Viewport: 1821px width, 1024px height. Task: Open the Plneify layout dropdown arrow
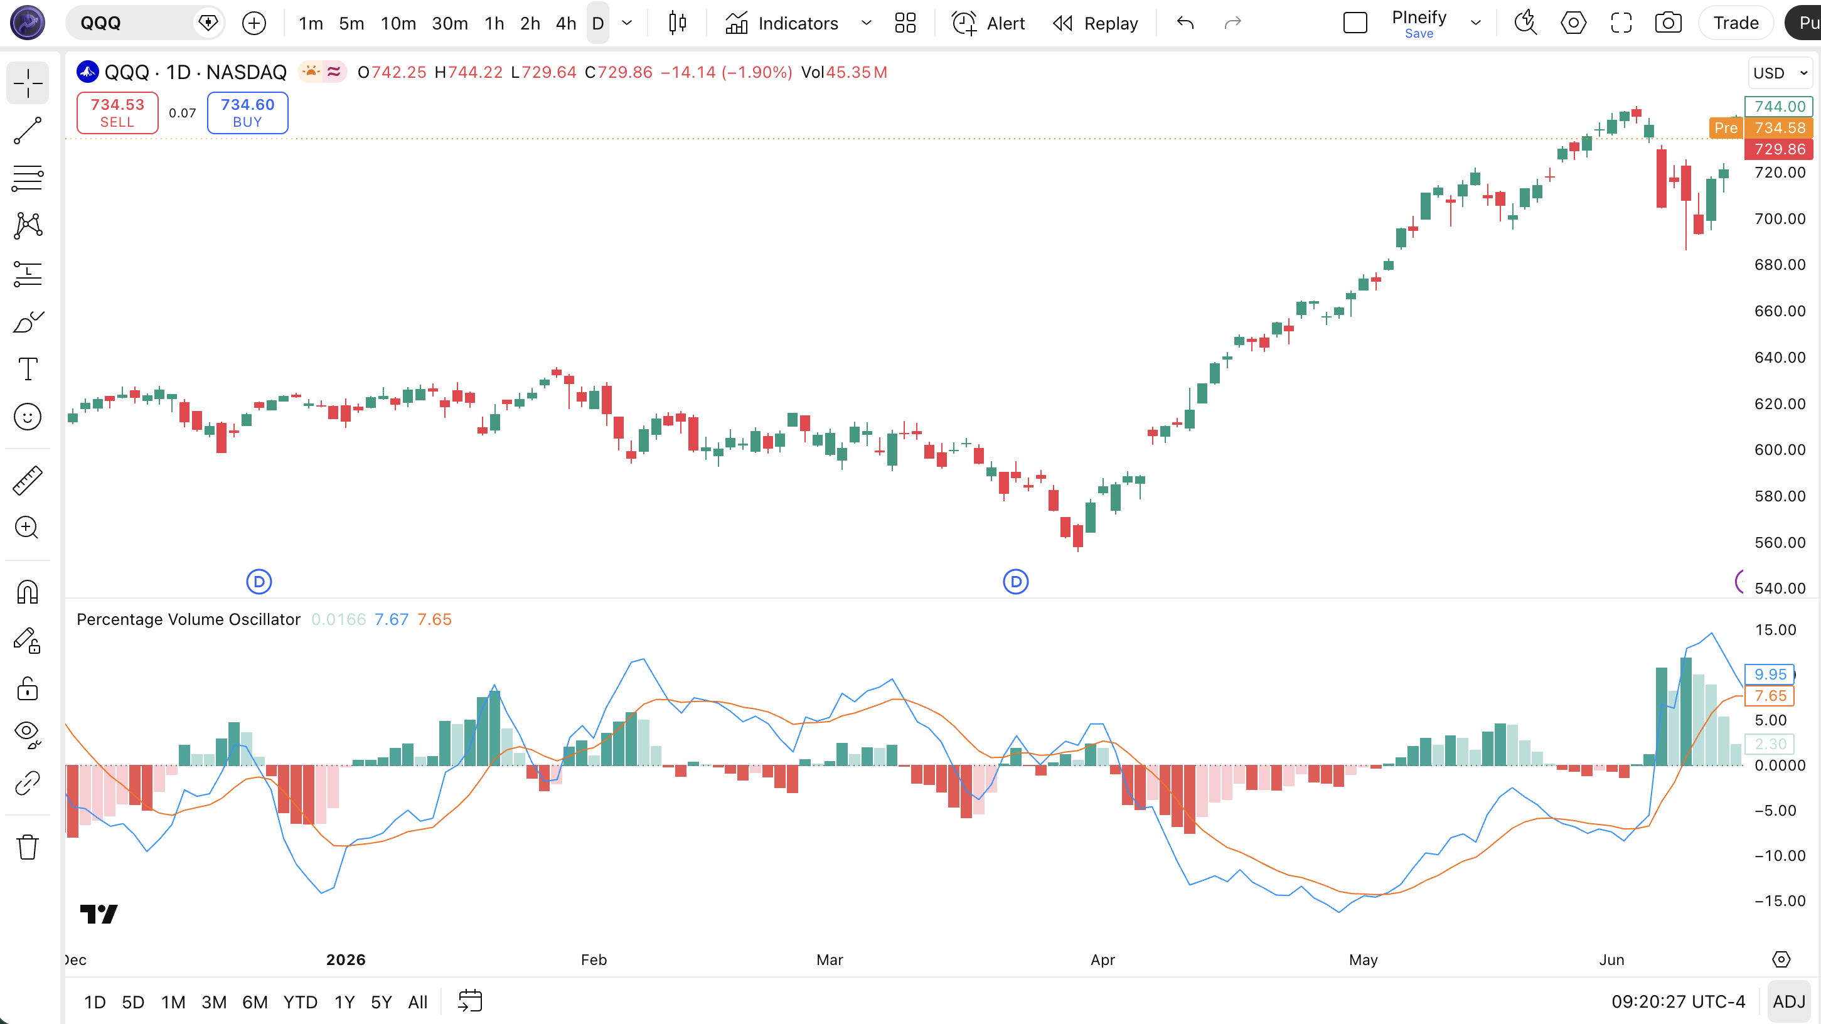pyautogui.click(x=1475, y=23)
